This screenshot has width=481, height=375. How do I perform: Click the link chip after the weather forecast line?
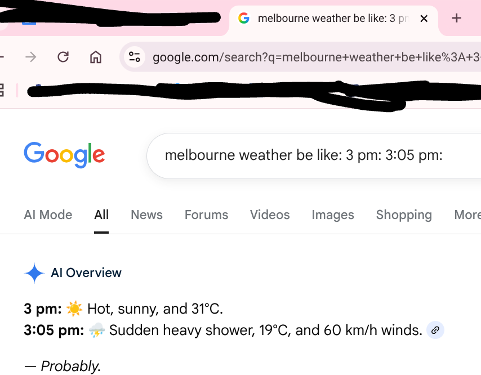point(434,331)
